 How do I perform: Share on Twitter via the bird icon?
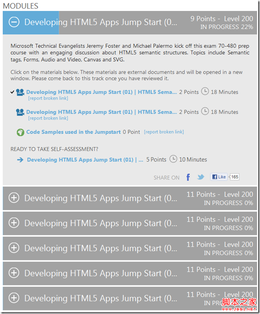click(200, 177)
